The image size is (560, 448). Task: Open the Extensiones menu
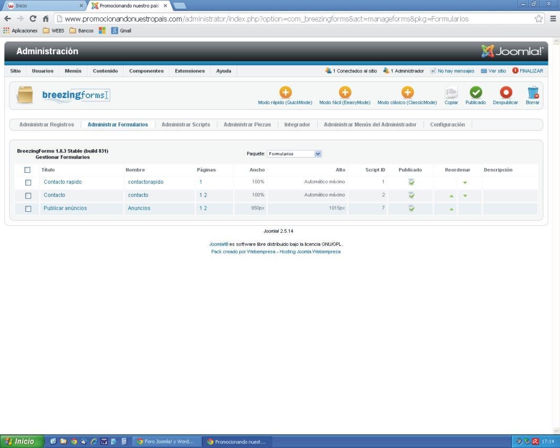[x=189, y=71]
